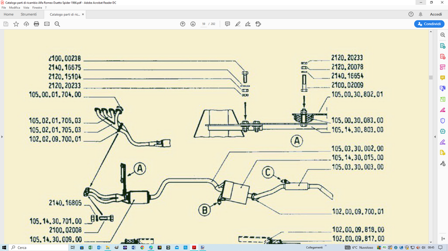The width and height of the screenshot is (448, 251).
Task: Launch Outlook from the taskbar
Action: pos(99,247)
